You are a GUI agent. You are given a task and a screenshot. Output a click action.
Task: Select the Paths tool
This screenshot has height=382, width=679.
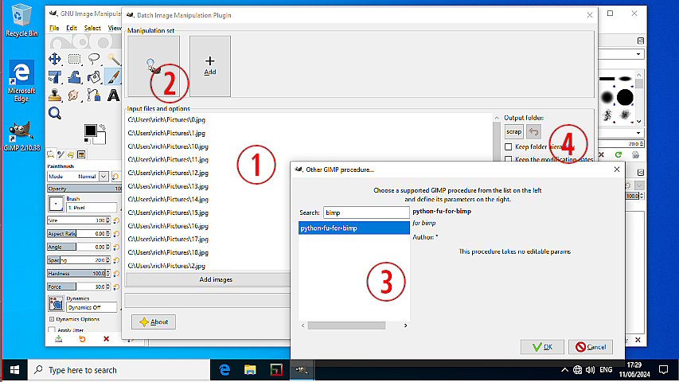[x=94, y=95]
